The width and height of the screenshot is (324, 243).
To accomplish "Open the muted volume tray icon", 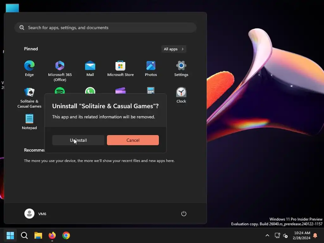I will (285, 235).
